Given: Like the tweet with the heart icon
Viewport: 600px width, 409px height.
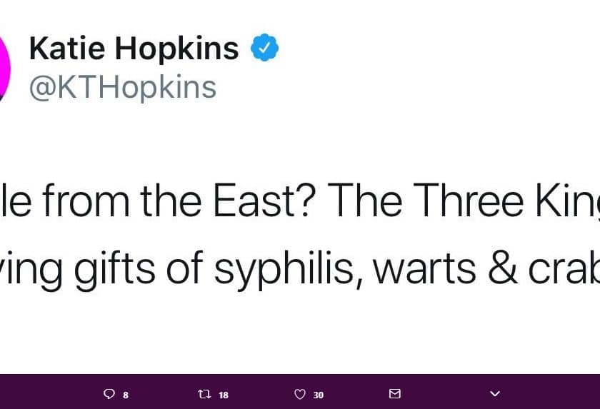Looking at the screenshot, I should point(300,394).
